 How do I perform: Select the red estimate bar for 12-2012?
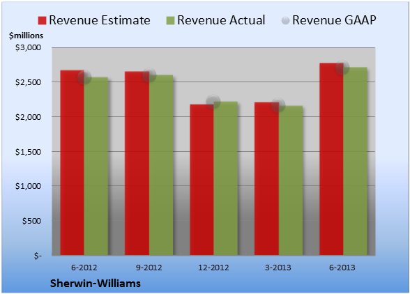[x=202, y=180]
